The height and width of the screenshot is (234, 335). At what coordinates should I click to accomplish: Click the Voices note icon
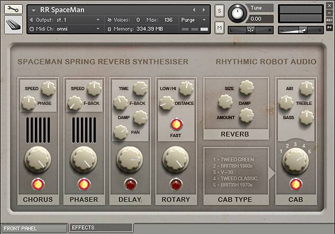click(x=109, y=20)
